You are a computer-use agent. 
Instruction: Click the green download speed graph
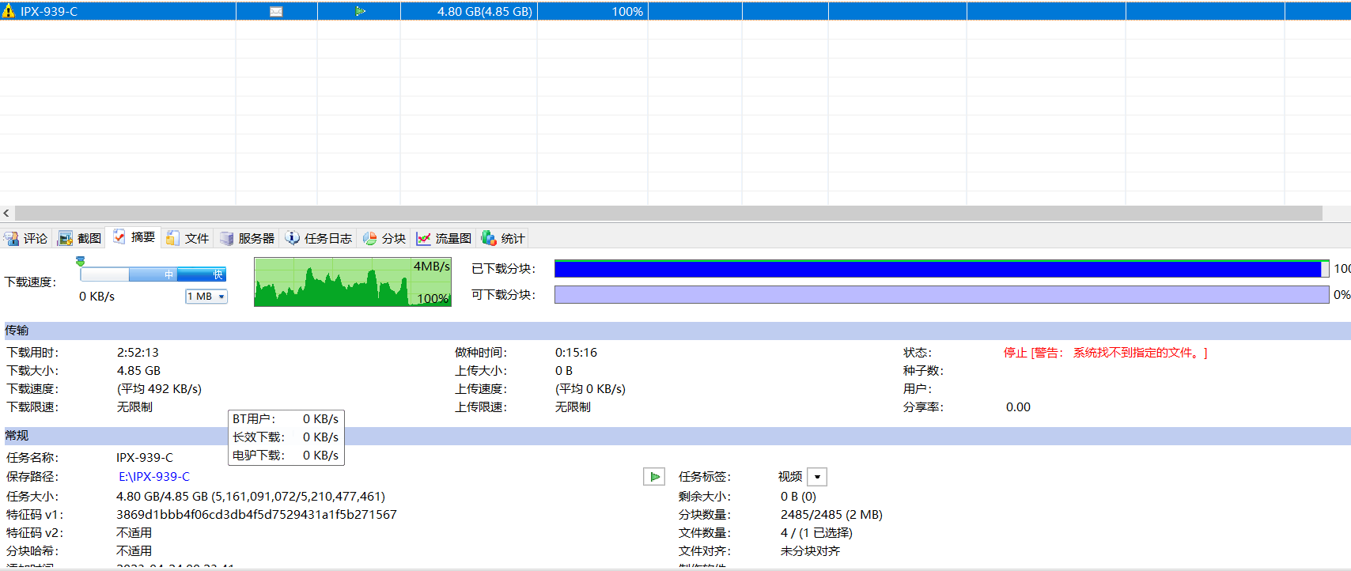pos(352,282)
